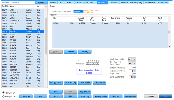
Task: Click the Accruals table scroll-down arrow
Action: point(169,47)
